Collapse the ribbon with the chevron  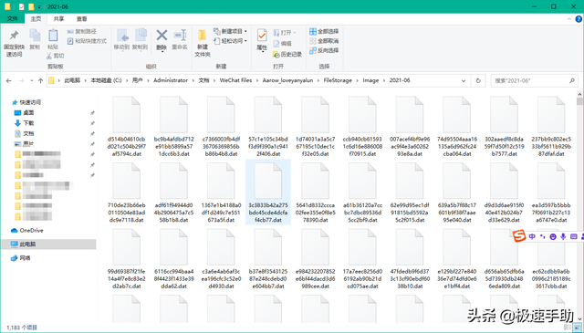pos(568,19)
